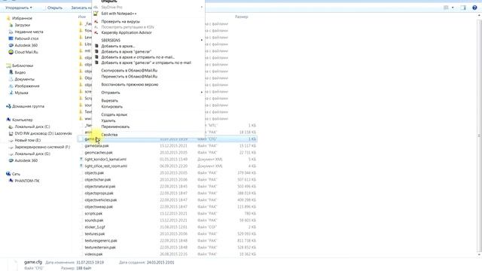This screenshot has height=271, width=482.
Task: Select file objectsnatural.pak
Action: click(x=100, y=186)
